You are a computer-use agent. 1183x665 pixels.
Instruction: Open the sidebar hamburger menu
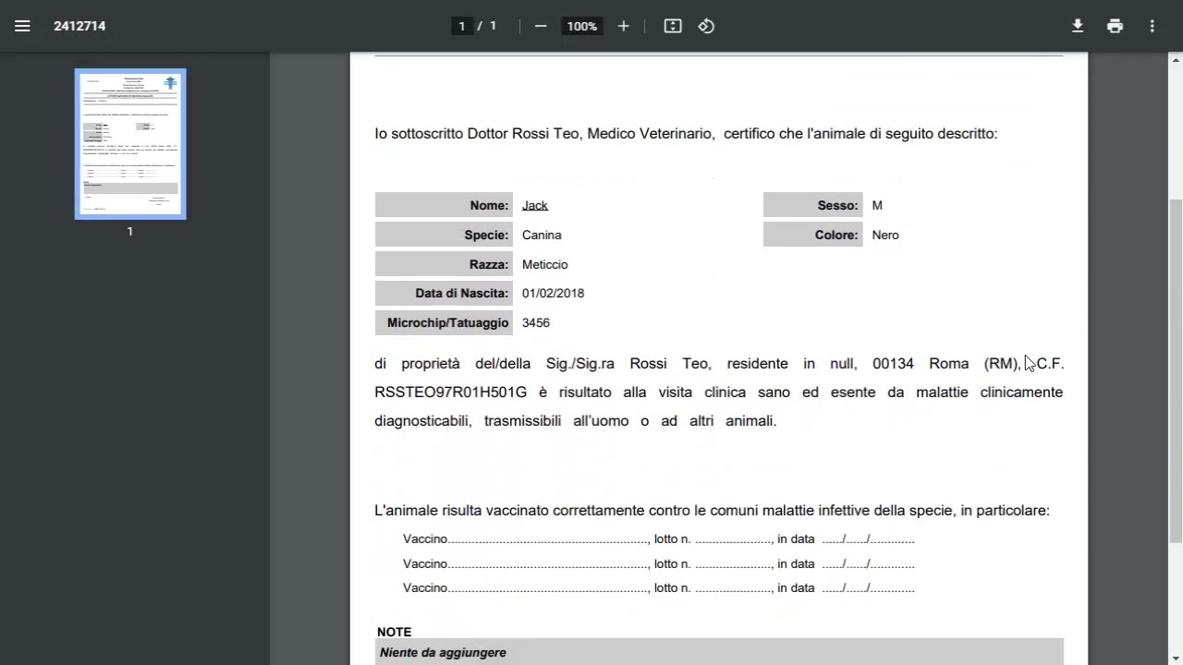point(22,26)
